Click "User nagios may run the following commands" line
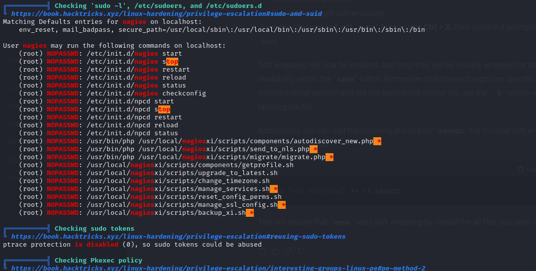536x271 pixels. click(114, 45)
